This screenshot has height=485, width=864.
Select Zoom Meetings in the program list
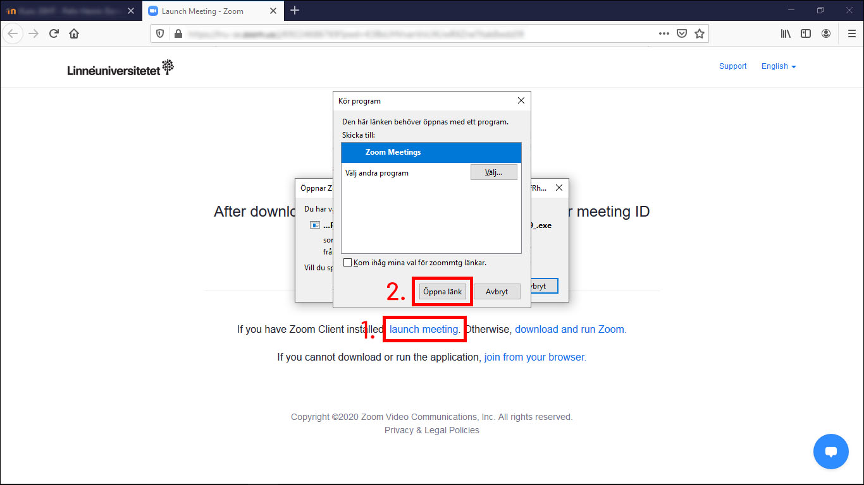(431, 152)
